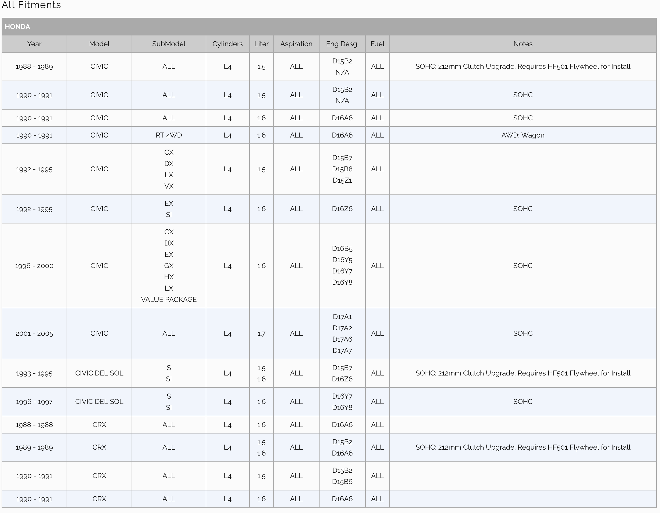Click the 1996 - 2000 year cell
Viewport: 660px width, 513px height.
[34, 266]
